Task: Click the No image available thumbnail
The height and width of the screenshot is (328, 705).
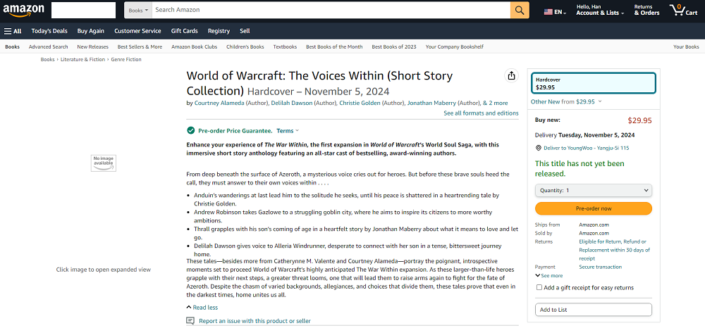Action: pyautogui.click(x=104, y=163)
